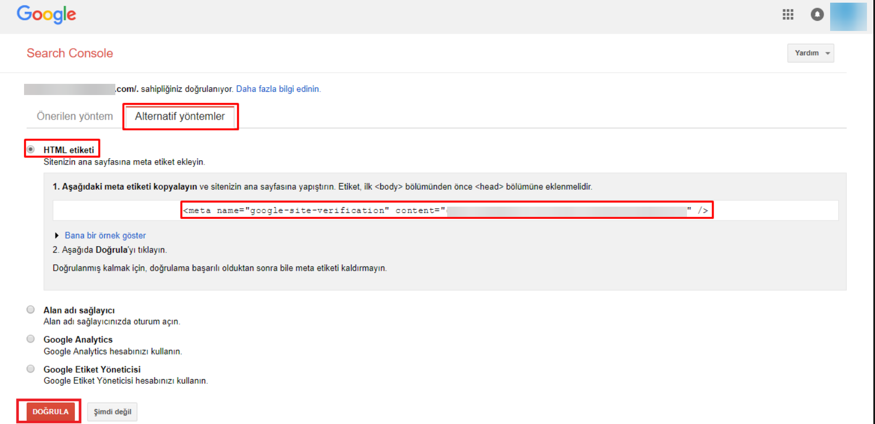The width and height of the screenshot is (875, 424).
Task: Open the blurred account avatar
Action: [848, 17]
